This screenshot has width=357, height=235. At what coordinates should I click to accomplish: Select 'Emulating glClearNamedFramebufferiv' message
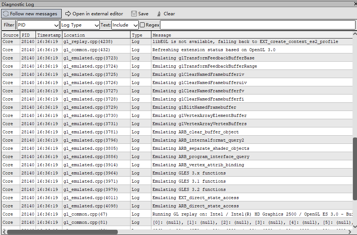coord(198,74)
